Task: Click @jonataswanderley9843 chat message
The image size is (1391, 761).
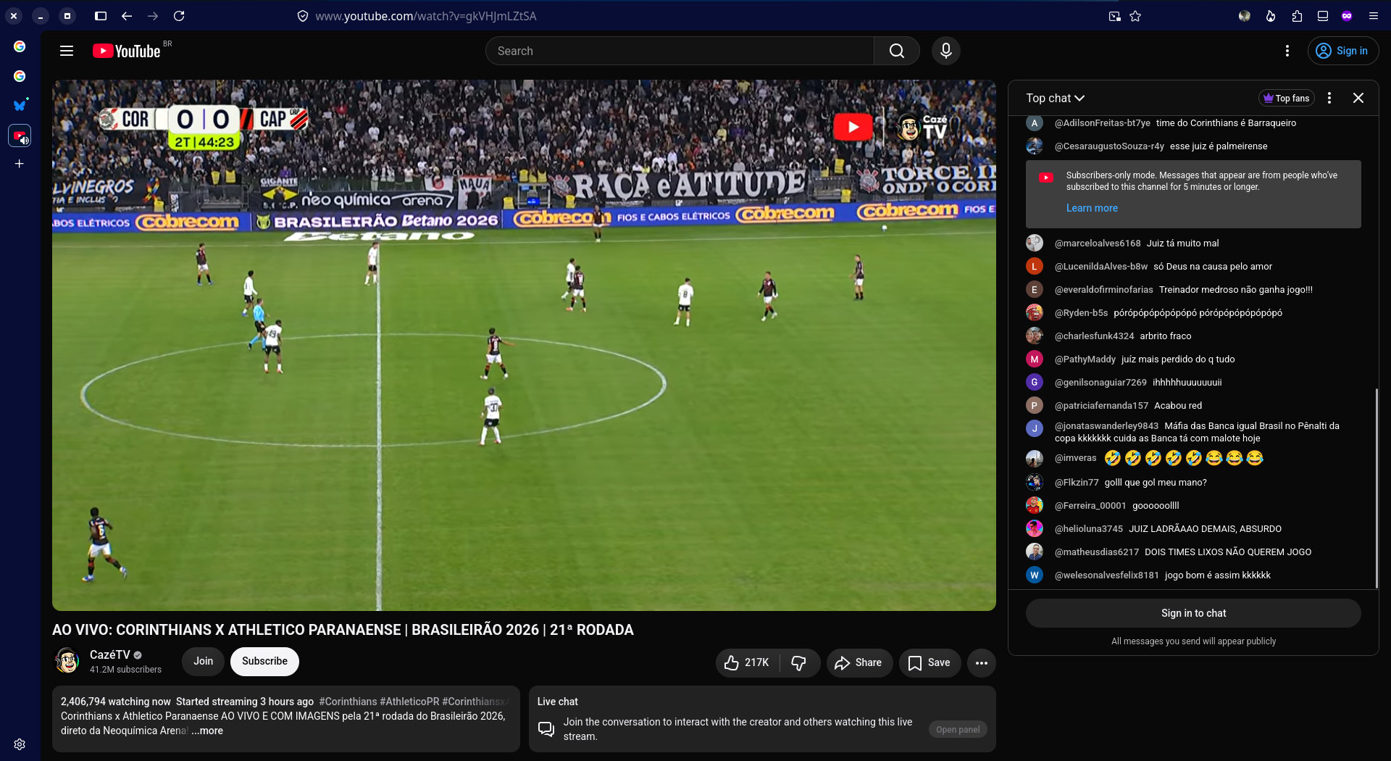Action: 1197,432
